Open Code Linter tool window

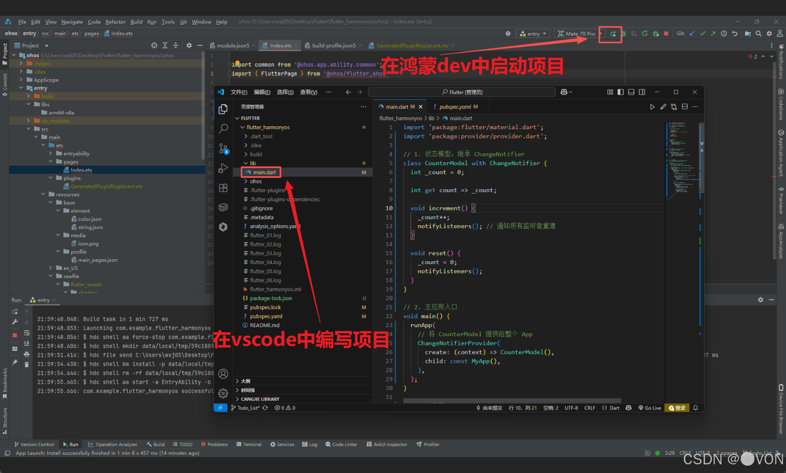tap(341, 444)
